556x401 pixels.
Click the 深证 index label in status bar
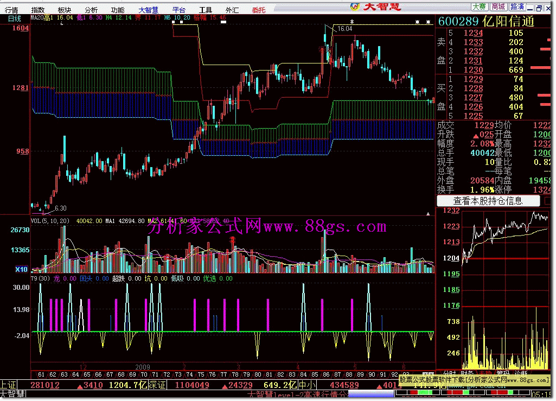tap(157, 385)
